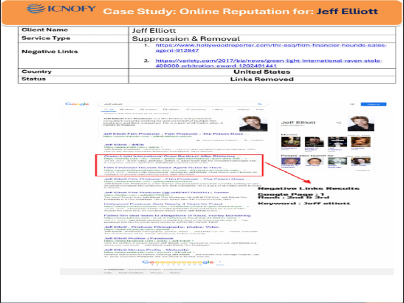Screen dimensions: 404x303
Task: Open Jeff Elliott Movies Profile Metacritic result
Action: click(146, 250)
